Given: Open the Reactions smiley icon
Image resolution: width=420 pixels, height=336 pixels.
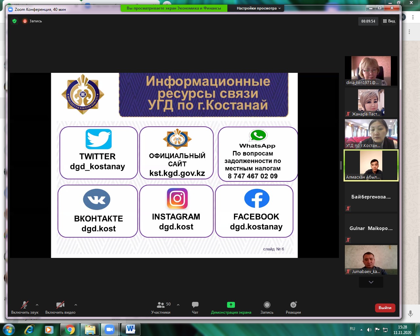Looking at the screenshot, I should [x=293, y=305].
